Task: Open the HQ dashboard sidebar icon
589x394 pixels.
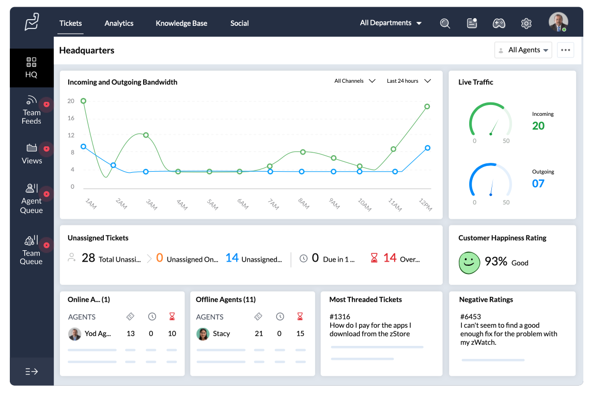Action: [32, 68]
